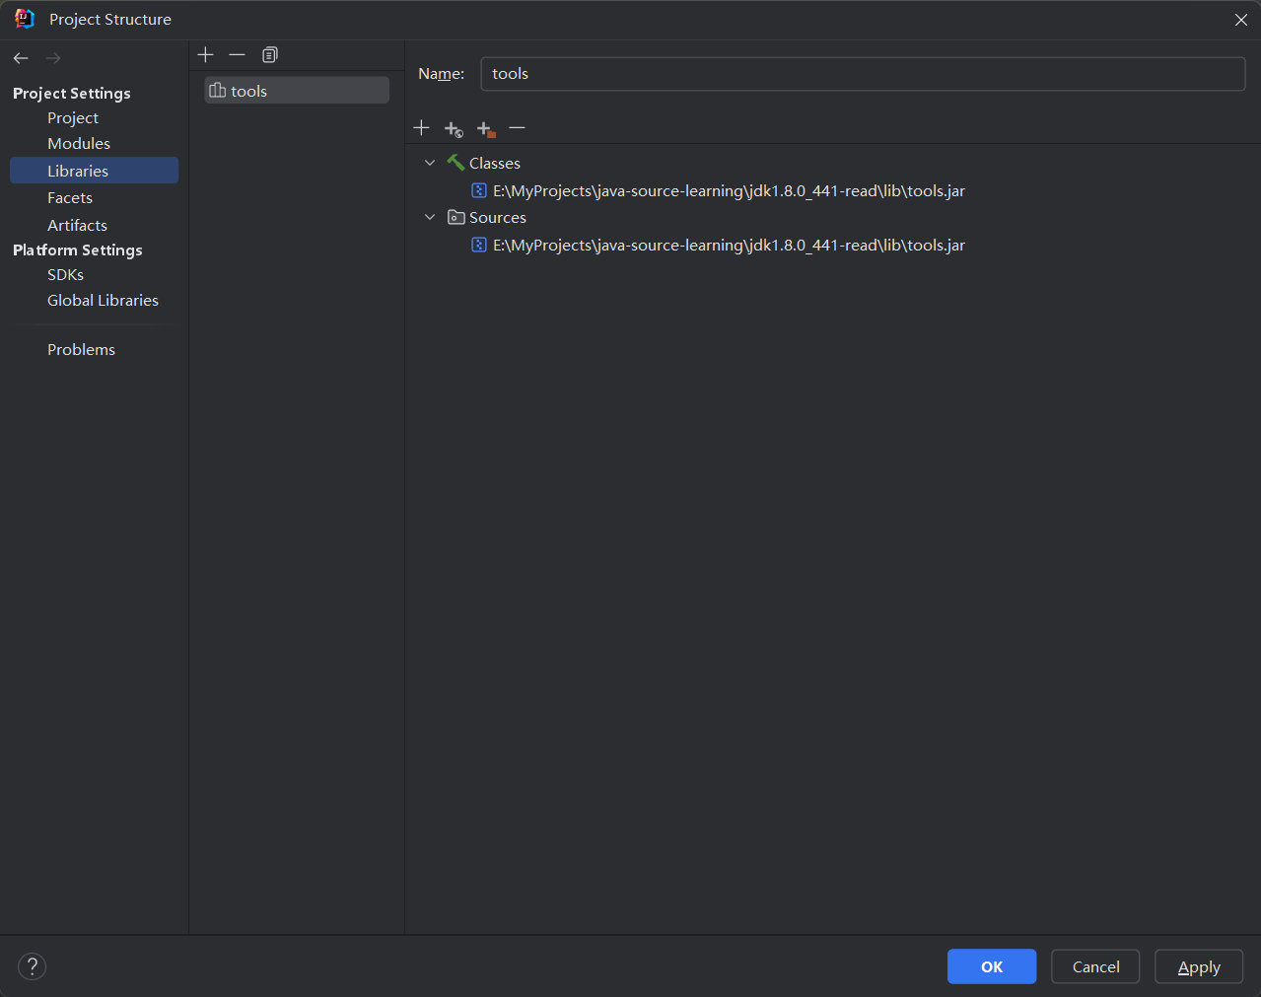Open the help question mark
This screenshot has width=1261, height=997.
[x=33, y=966]
